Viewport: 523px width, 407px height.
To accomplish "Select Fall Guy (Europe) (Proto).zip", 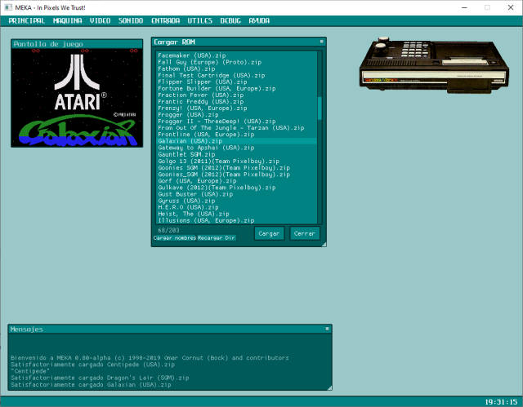I will 236,62.
